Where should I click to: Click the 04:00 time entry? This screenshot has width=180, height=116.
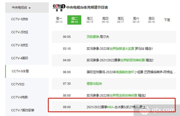tap(67, 60)
